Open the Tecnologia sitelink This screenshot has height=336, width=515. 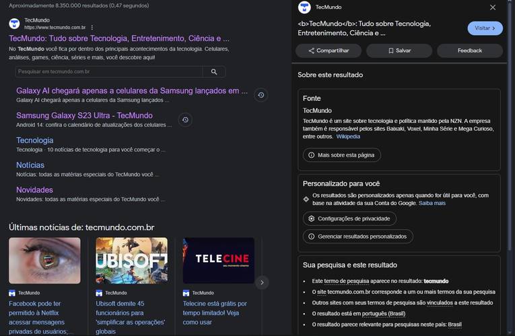click(x=35, y=140)
